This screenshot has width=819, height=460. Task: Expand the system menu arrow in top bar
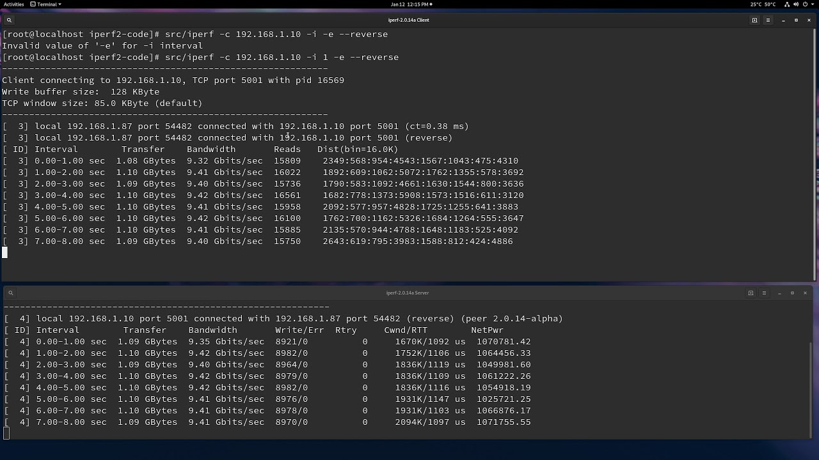[x=813, y=4]
